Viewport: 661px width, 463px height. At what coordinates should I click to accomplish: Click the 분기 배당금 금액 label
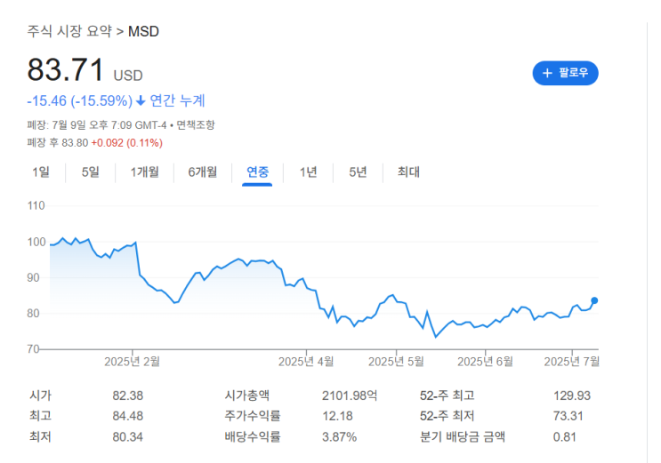click(x=463, y=437)
